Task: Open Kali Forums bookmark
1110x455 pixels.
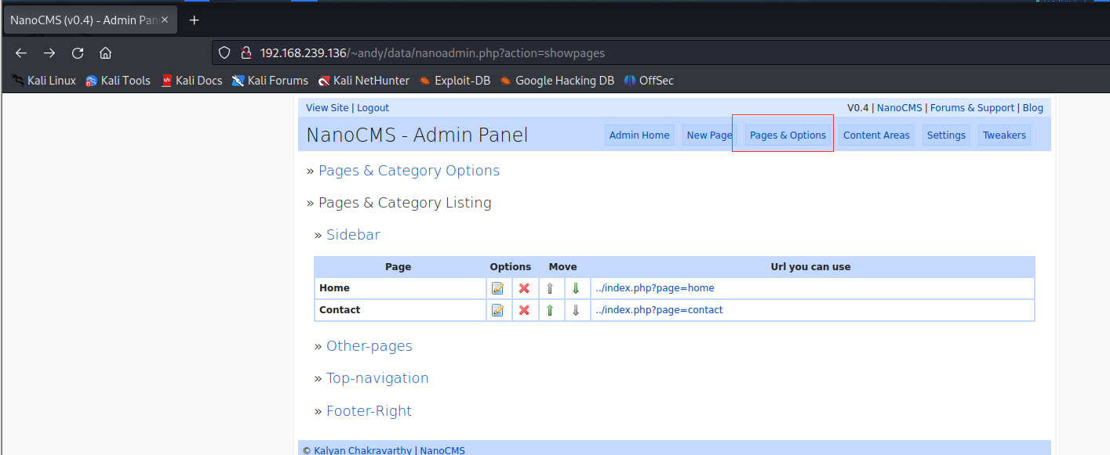Action: 270,81
